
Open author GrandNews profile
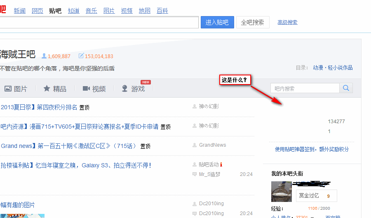pos(212,145)
